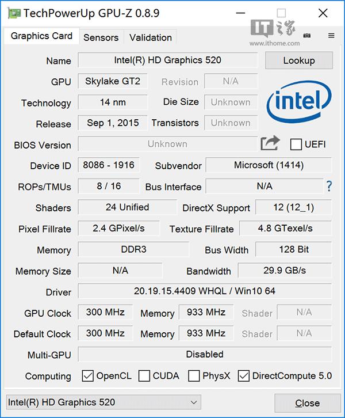Click the screenshot camera icon
The image size is (345, 418).
pos(307,36)
